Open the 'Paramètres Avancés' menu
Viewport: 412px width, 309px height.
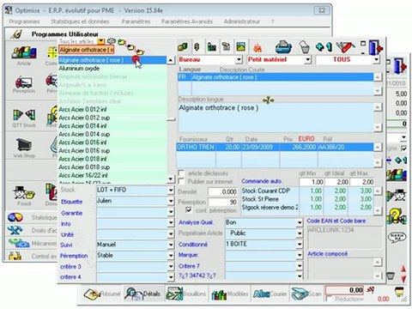tap(187, 21)
